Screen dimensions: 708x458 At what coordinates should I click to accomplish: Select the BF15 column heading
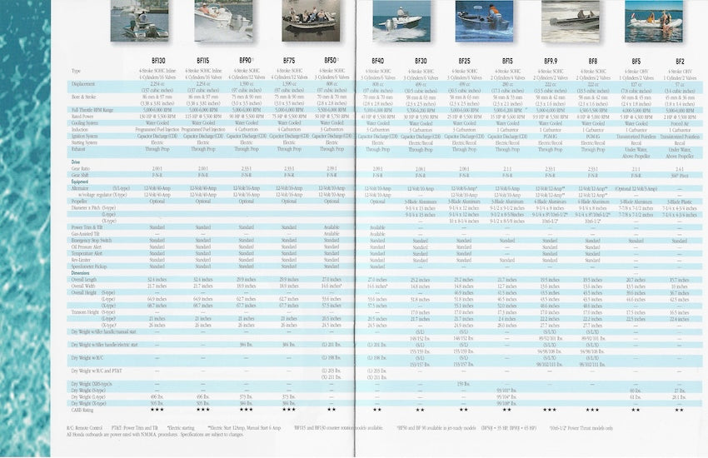(507, 61)
